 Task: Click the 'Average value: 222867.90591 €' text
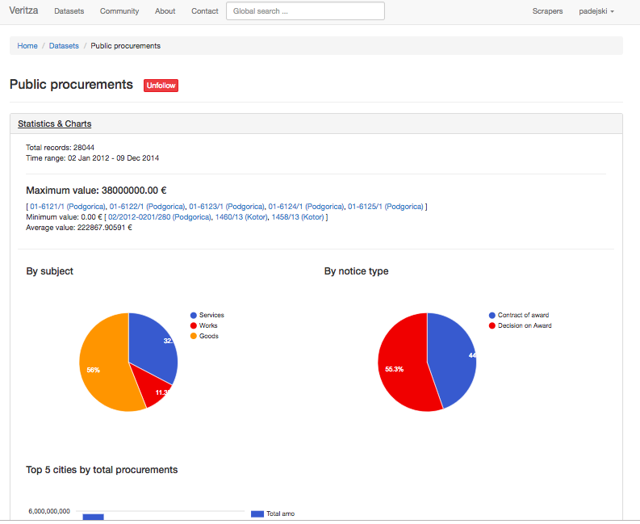[79, 228]
